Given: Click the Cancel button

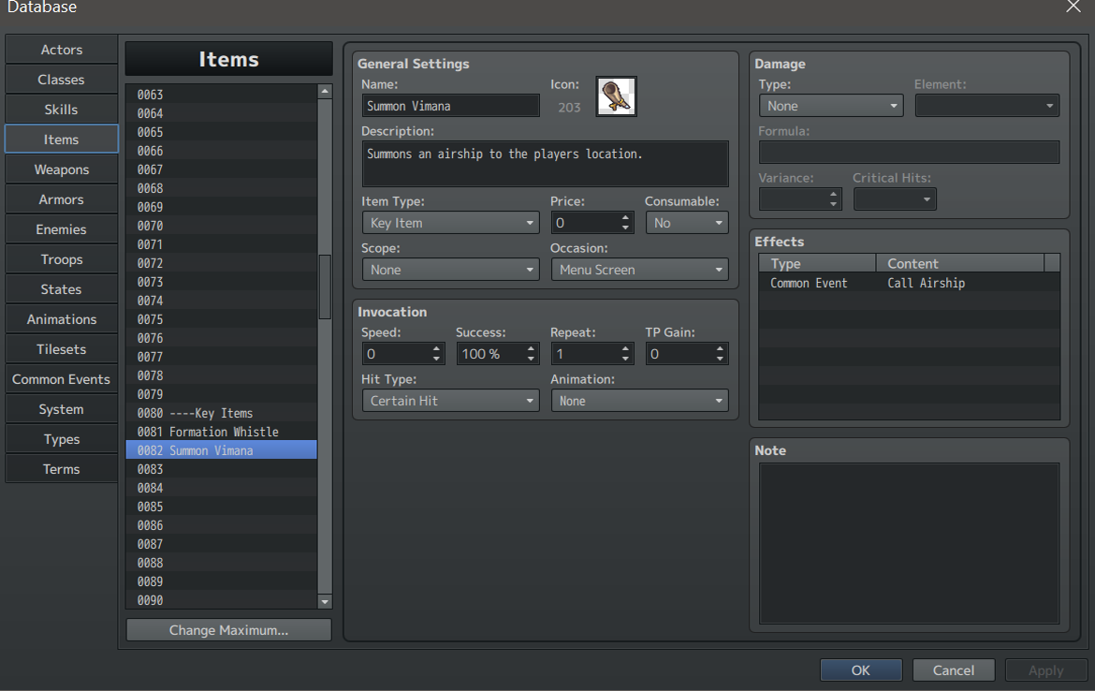Looking at the screenshot, I should point(954,670).
